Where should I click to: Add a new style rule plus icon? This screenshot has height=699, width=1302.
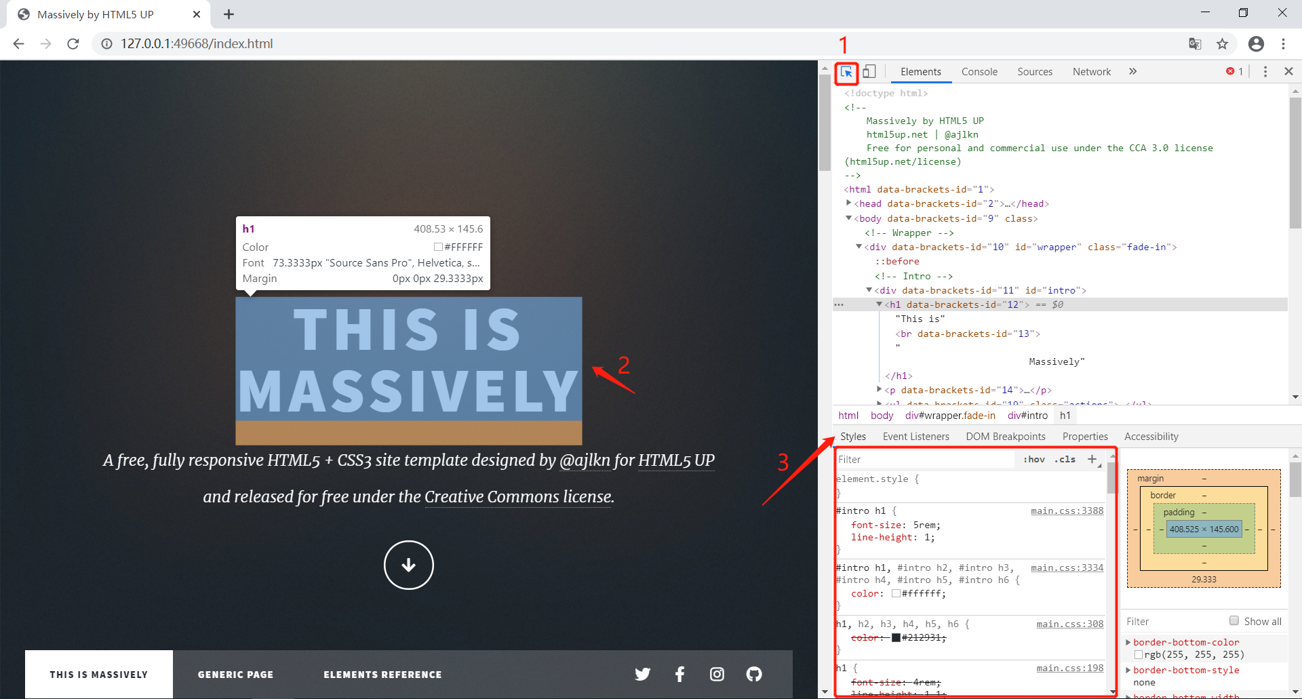[1092, 459]
